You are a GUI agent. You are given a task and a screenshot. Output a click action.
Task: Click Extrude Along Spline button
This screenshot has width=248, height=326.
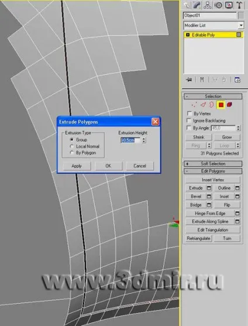[210, 221]
